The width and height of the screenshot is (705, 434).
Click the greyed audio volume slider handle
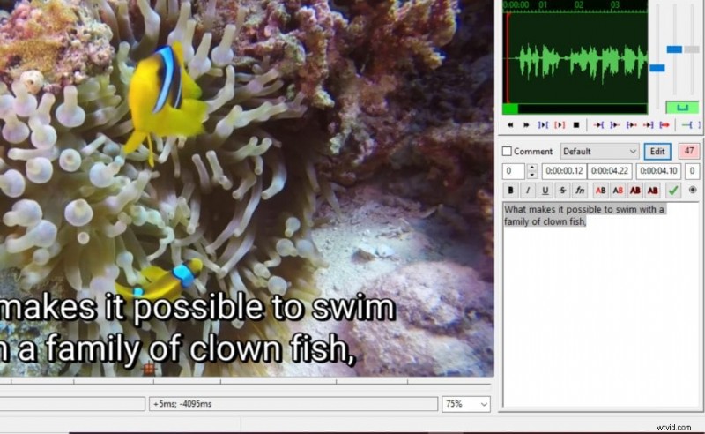tap(692, 49)
